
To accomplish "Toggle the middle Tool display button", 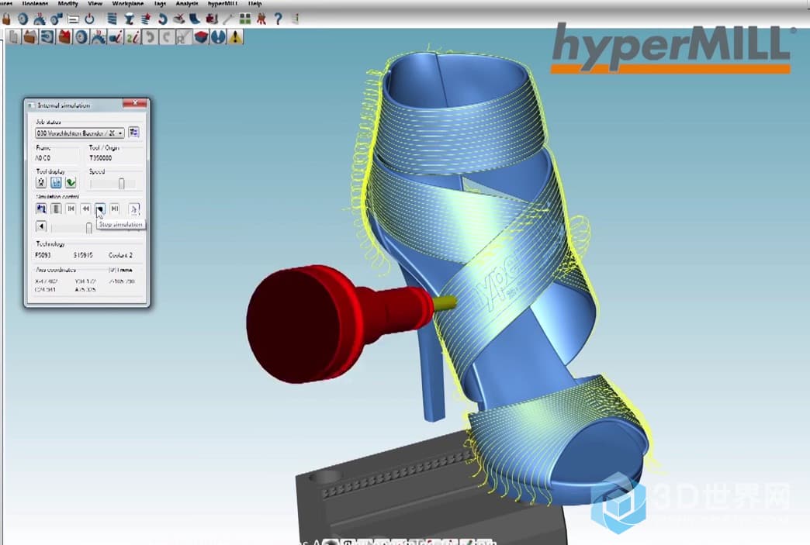I will pyautogui.click(x=56, y=183).
